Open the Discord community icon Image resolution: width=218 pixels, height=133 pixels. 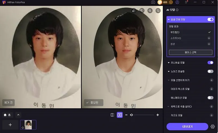(x=153, y=2)
